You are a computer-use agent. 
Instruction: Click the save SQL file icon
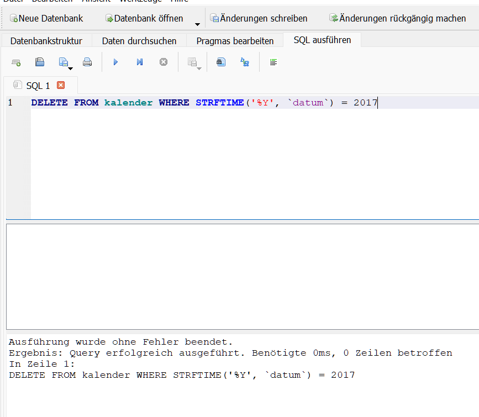(63, 62)
